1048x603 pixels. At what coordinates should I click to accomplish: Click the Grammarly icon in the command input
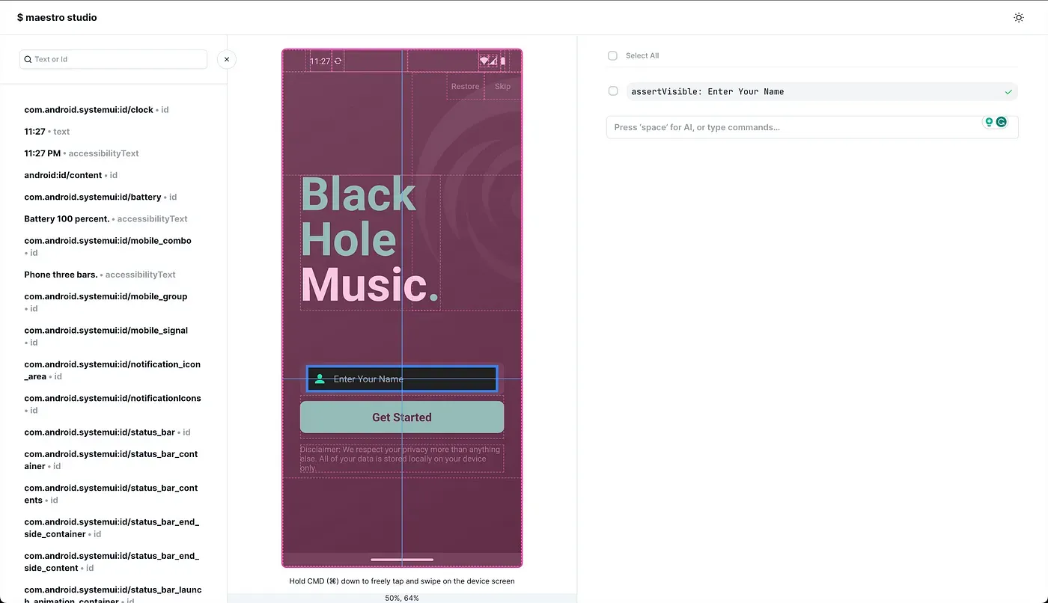tap(1001, 122)
